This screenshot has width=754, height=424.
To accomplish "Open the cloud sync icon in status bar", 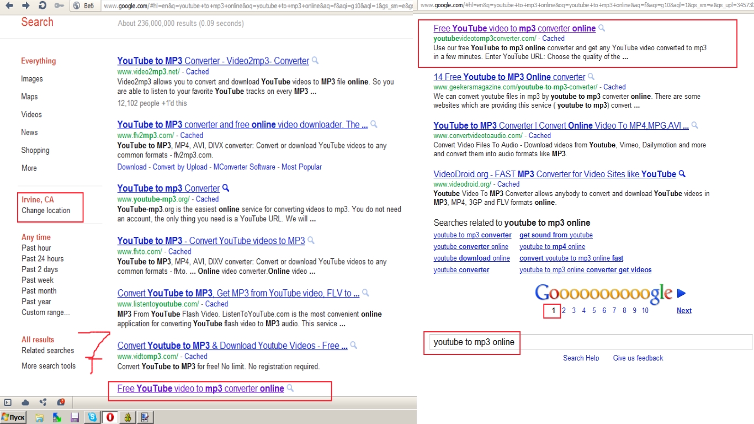I will [x=25, y=402].
